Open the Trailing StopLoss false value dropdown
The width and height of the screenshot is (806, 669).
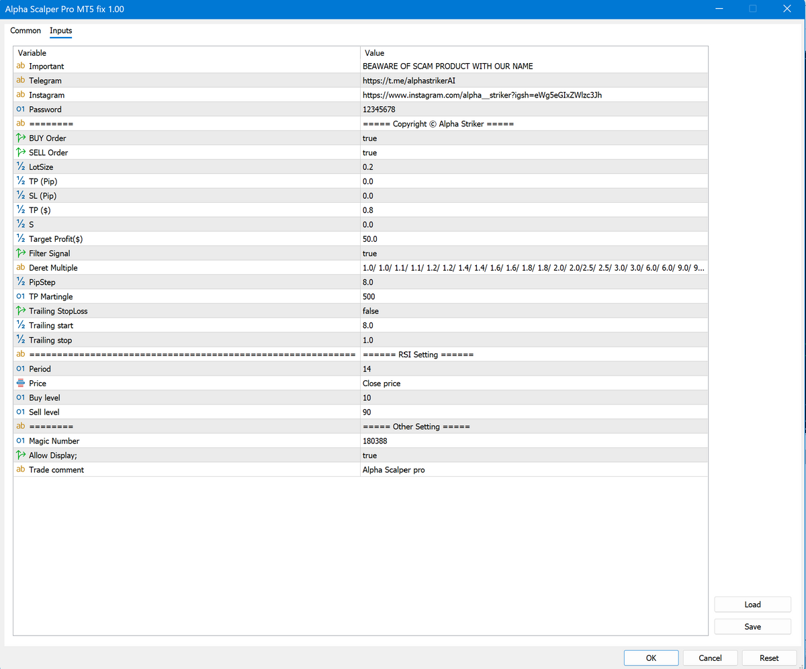click(534, 312)
